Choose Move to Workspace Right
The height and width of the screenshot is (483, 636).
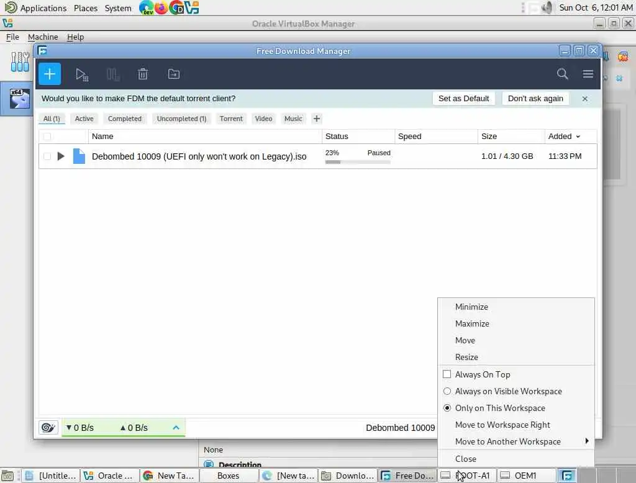coord(516,425)
